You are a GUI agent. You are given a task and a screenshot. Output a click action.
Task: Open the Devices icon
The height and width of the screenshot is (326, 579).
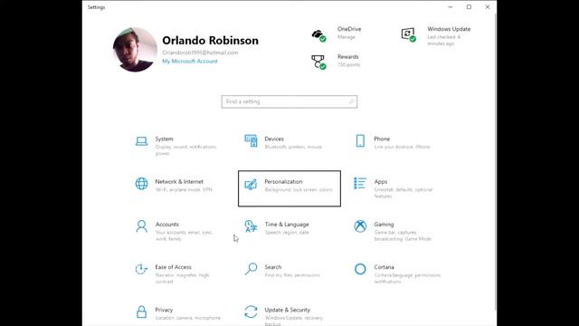pyautogui.click(x=251, y=141)
